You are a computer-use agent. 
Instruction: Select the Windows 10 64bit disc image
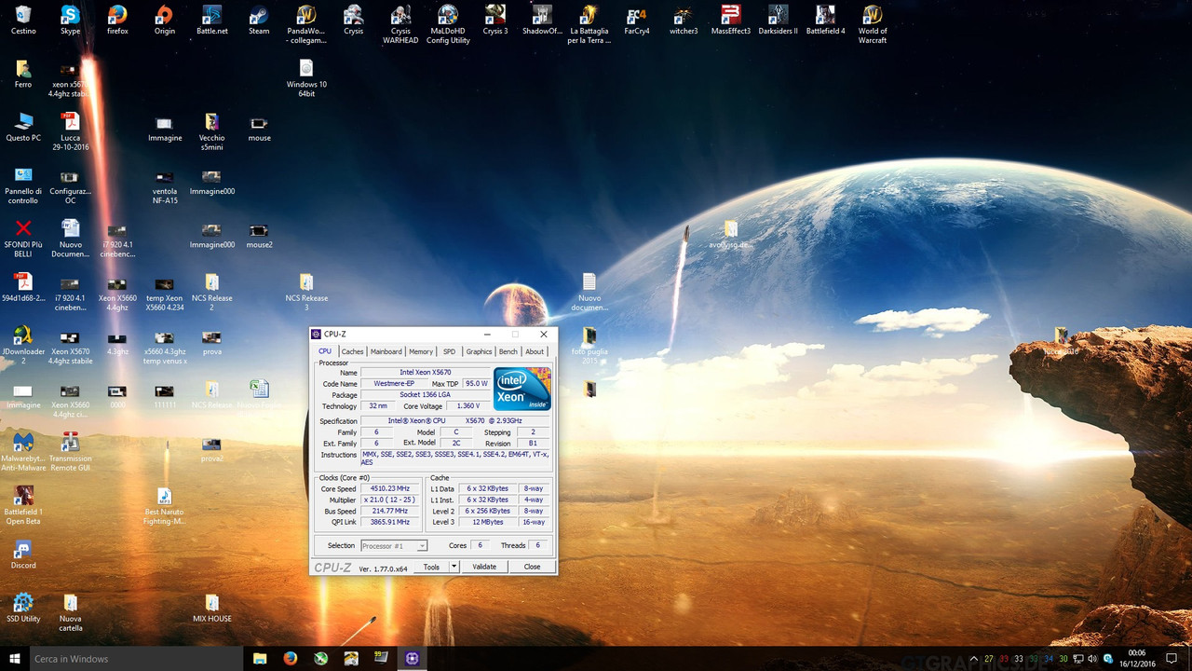(x=306, y=78)
